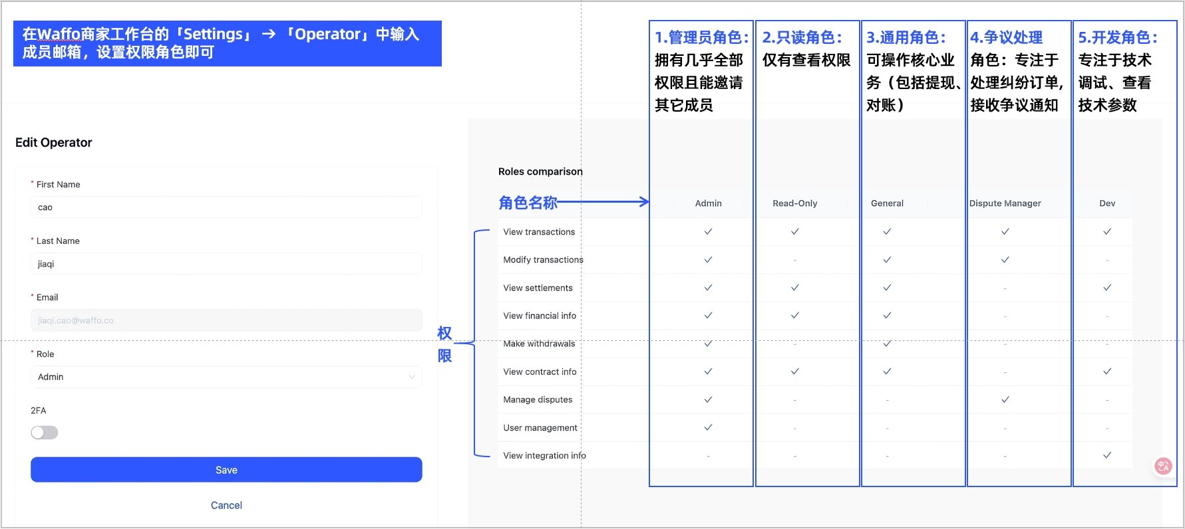Screen dimensions: 1185x529
Task: Click the Last Name input field
Action: [x=226, y=264]
